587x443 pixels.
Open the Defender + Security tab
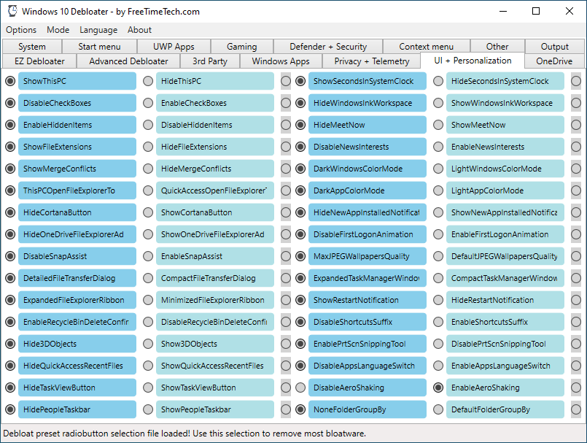pyautogui.click(x=328, y=47)
